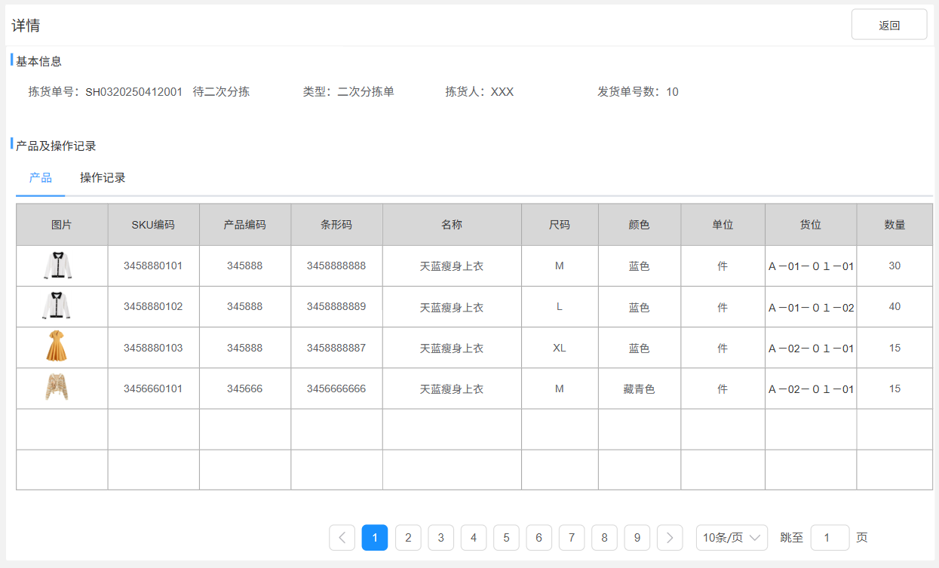Click the current page 1 button
Viewport: 939px width, 568px height.
point(375,538)
